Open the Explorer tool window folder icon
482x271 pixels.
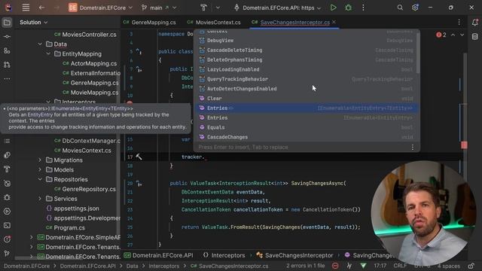7,23
